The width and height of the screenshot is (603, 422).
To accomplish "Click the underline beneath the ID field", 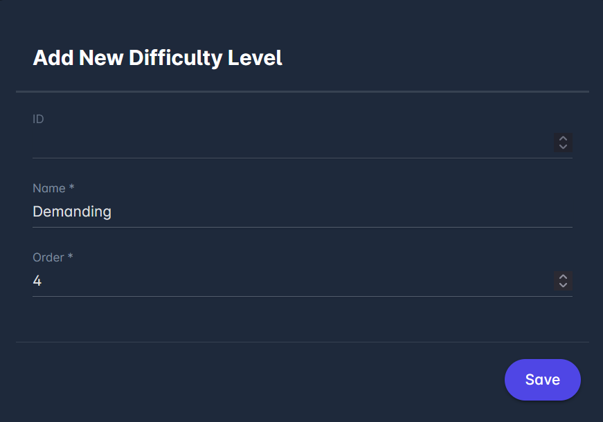I will pyautogui.click(x=302, y=158).
